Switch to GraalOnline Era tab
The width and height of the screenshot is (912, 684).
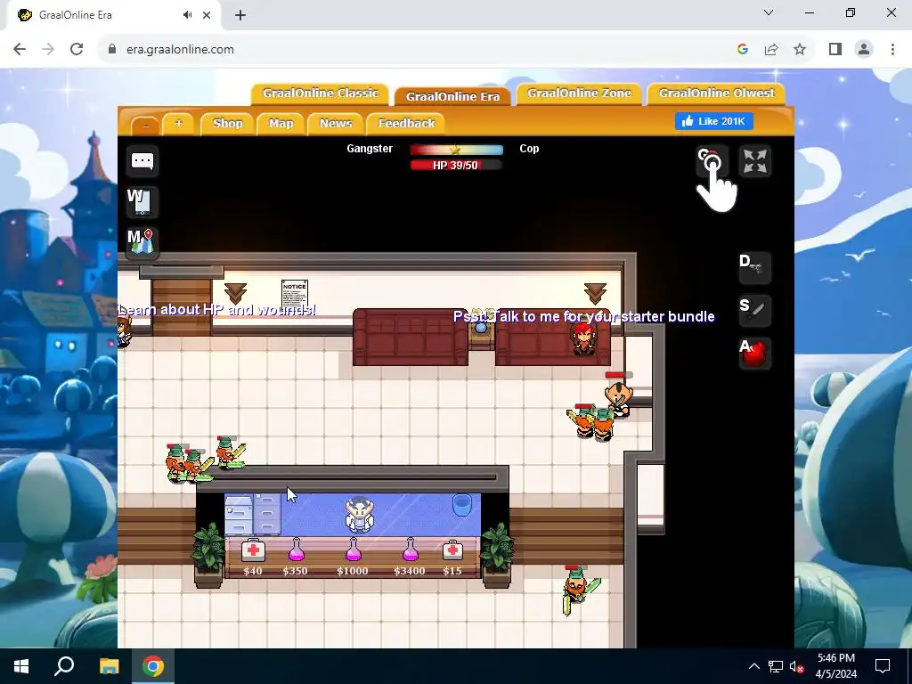pos(452,96)
